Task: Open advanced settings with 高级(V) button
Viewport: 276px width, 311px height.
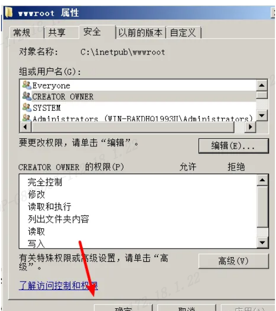Action: (x=233, y=261)
